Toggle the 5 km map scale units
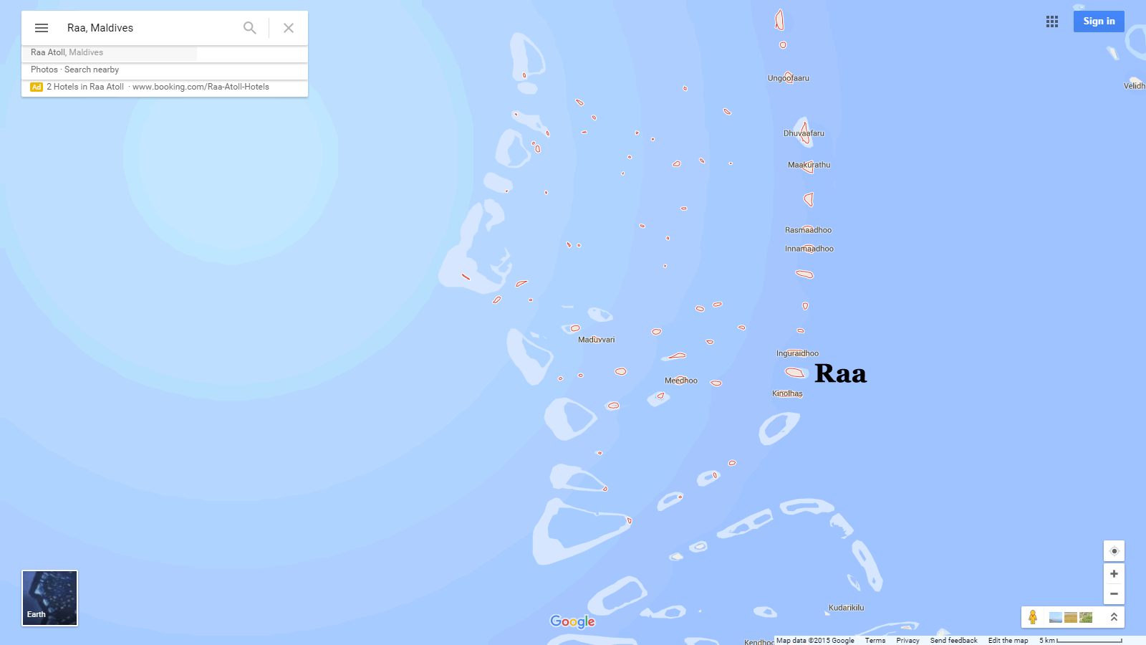 [1080, 641]
